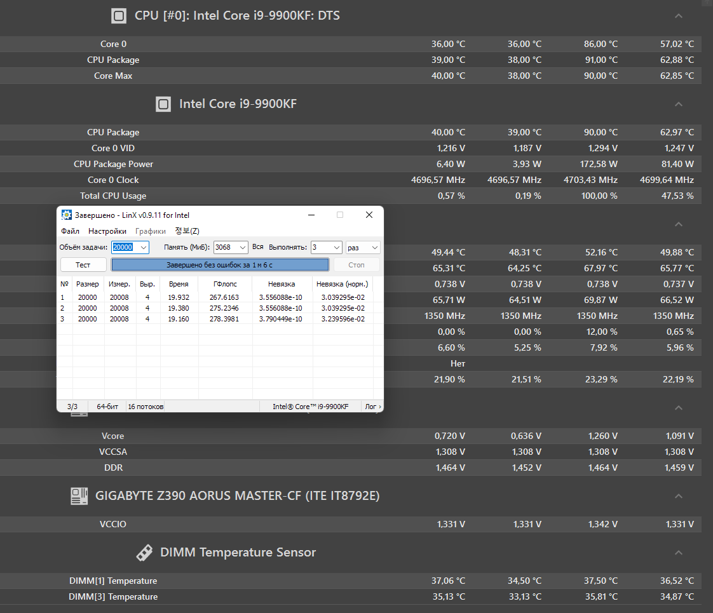Click the Intel Core i9-9900KF status bar text
This screenshot has height=613, width=713.
[x=311, y=407]
